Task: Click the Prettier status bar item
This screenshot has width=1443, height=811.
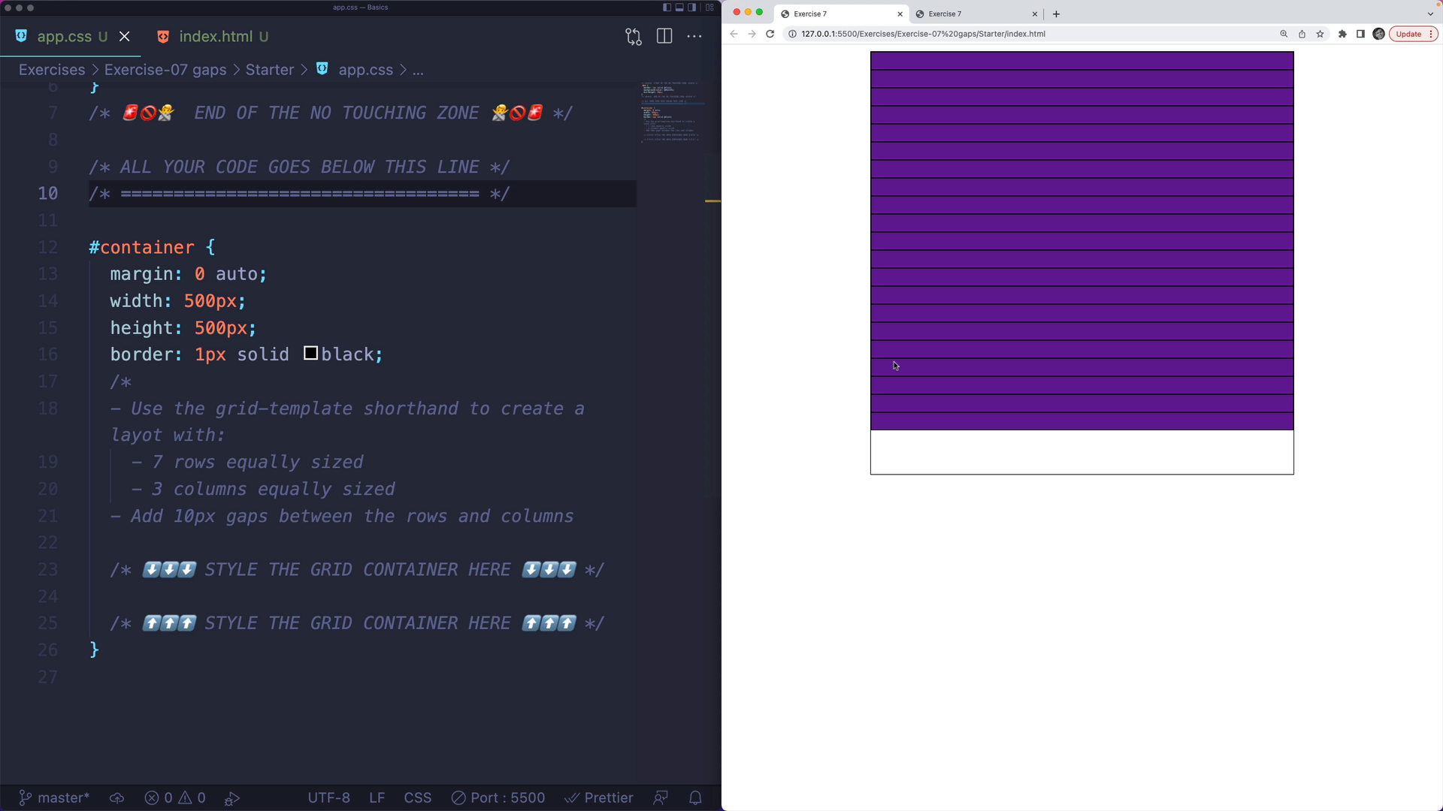Action: tap(599, 797)
